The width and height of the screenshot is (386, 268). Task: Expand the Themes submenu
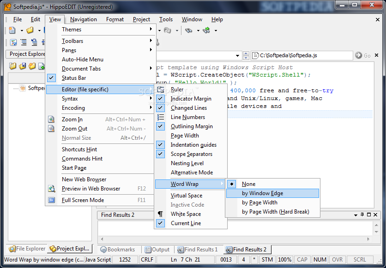pyautogui.click(x=101, y=29)
